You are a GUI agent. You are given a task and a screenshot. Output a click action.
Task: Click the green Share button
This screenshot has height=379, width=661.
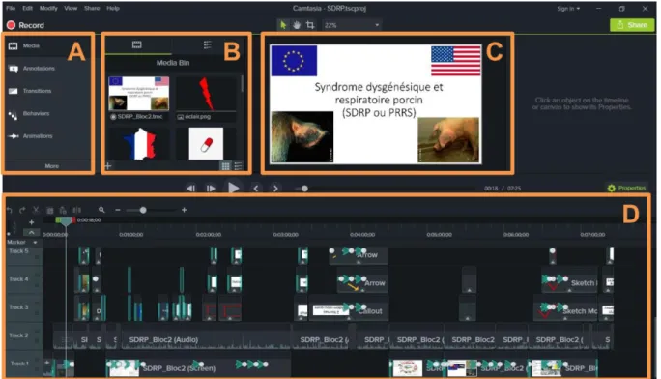tap(632, 25)
